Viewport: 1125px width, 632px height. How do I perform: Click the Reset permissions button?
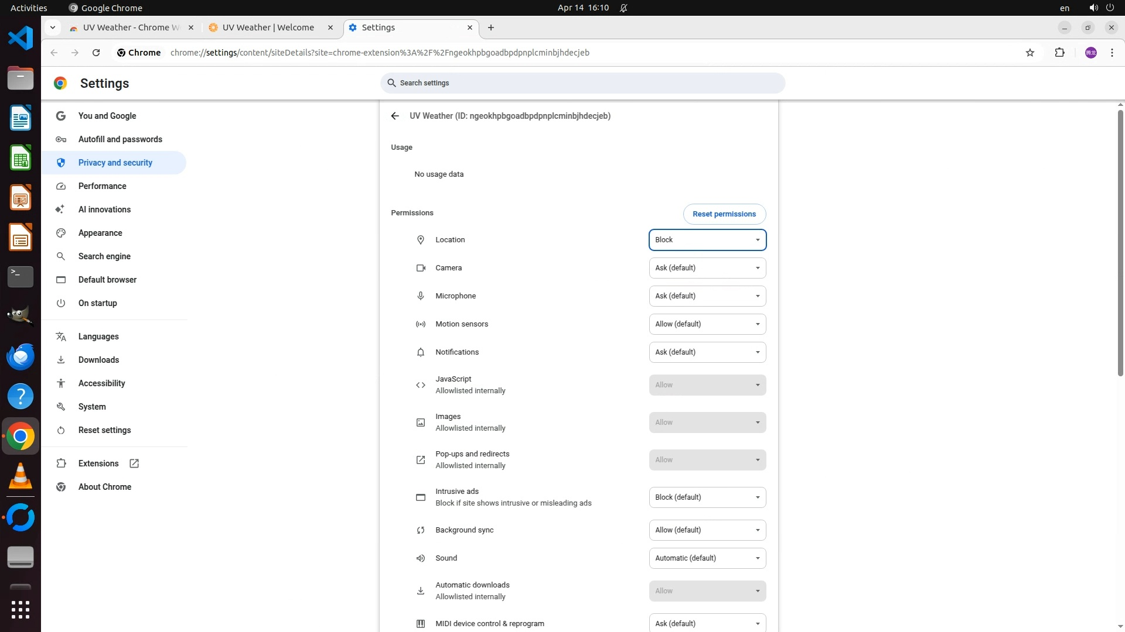[724, 214]
